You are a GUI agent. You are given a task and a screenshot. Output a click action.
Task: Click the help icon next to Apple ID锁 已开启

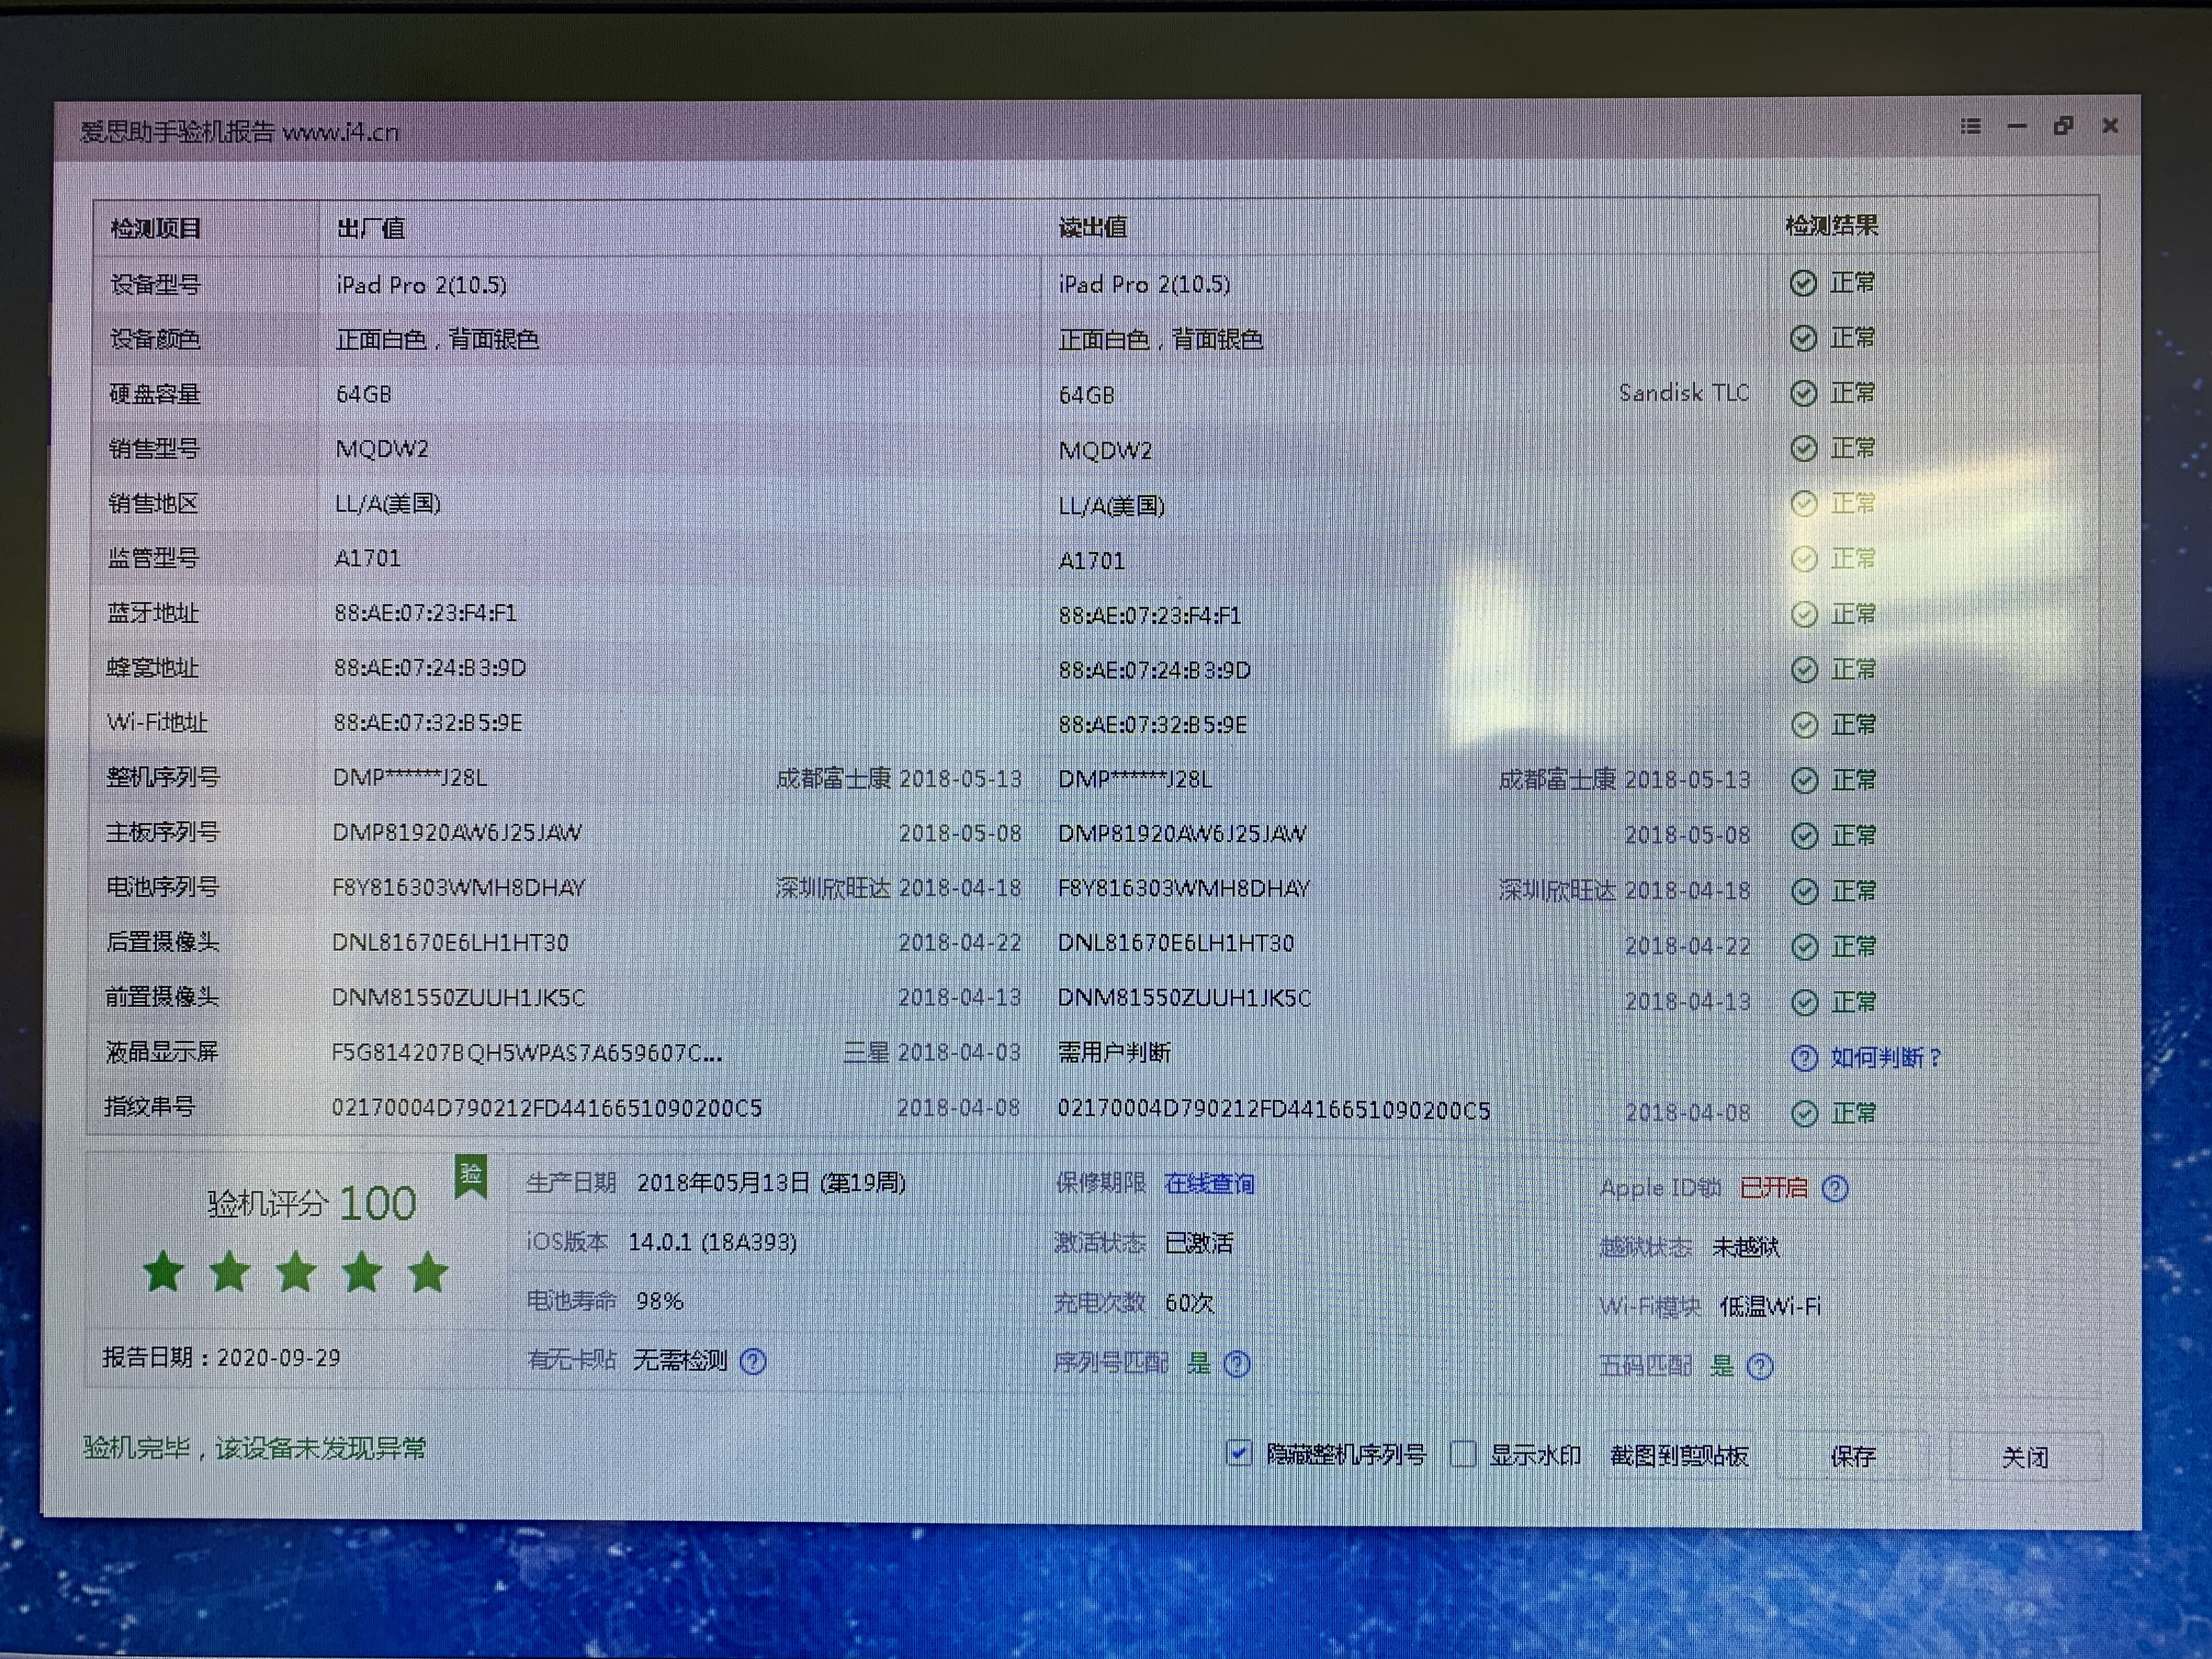[1835, 1188]
